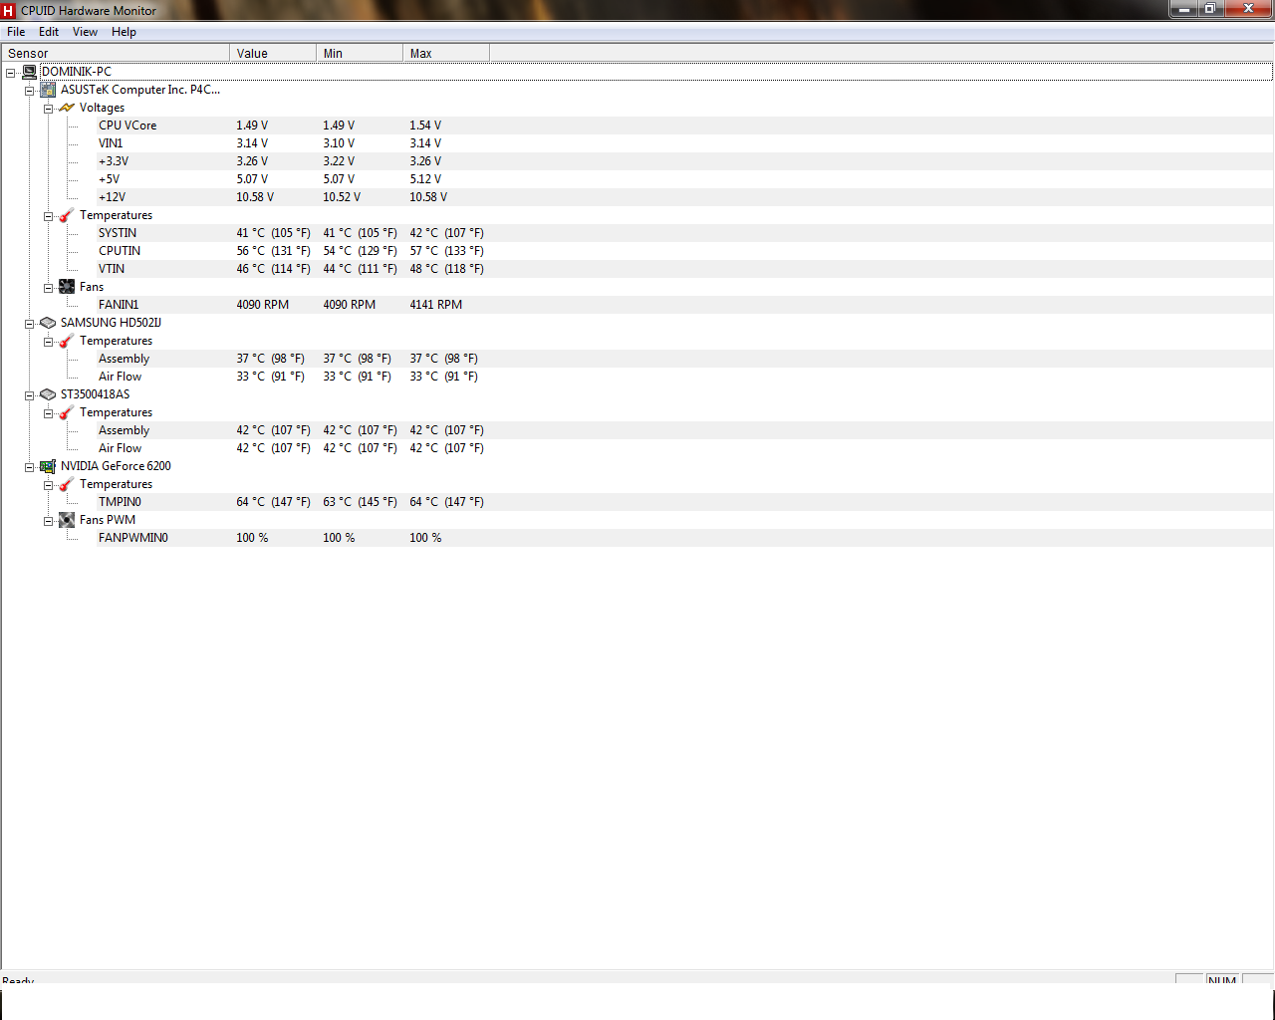Click the 4141 RPM max value

(x=436, y=305)
